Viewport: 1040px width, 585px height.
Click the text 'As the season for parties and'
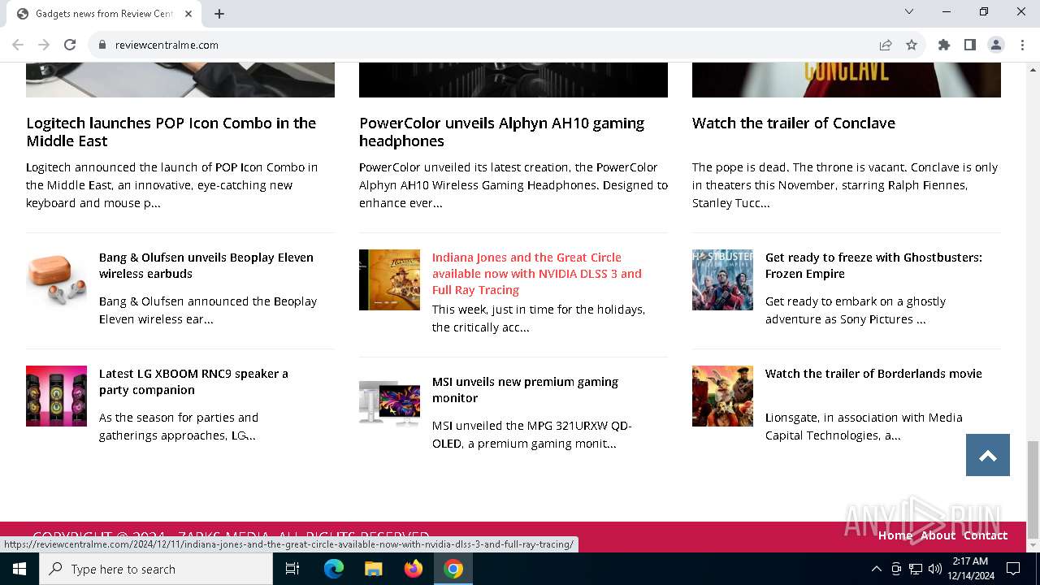179,418
